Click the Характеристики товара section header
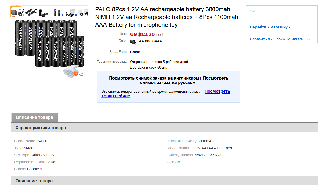This screenshot has height=185, width=331. (41, 128)
